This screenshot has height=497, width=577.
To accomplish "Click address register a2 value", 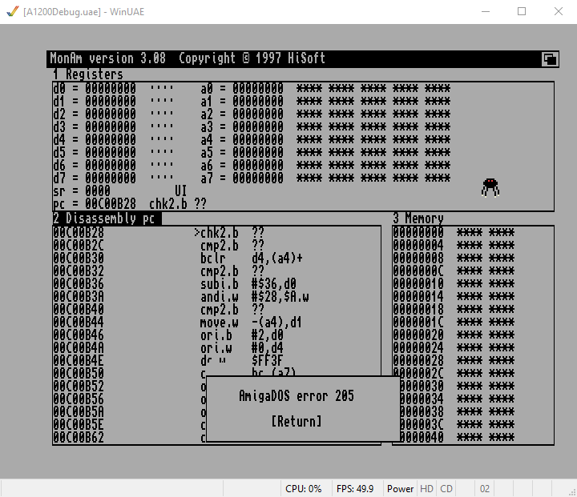I will coord(257,114).
